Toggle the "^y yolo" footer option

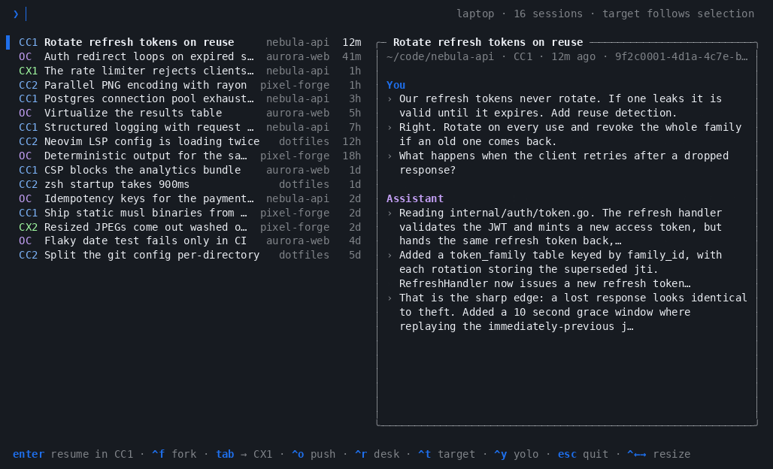pyautogui.click(x=516, y=454)
